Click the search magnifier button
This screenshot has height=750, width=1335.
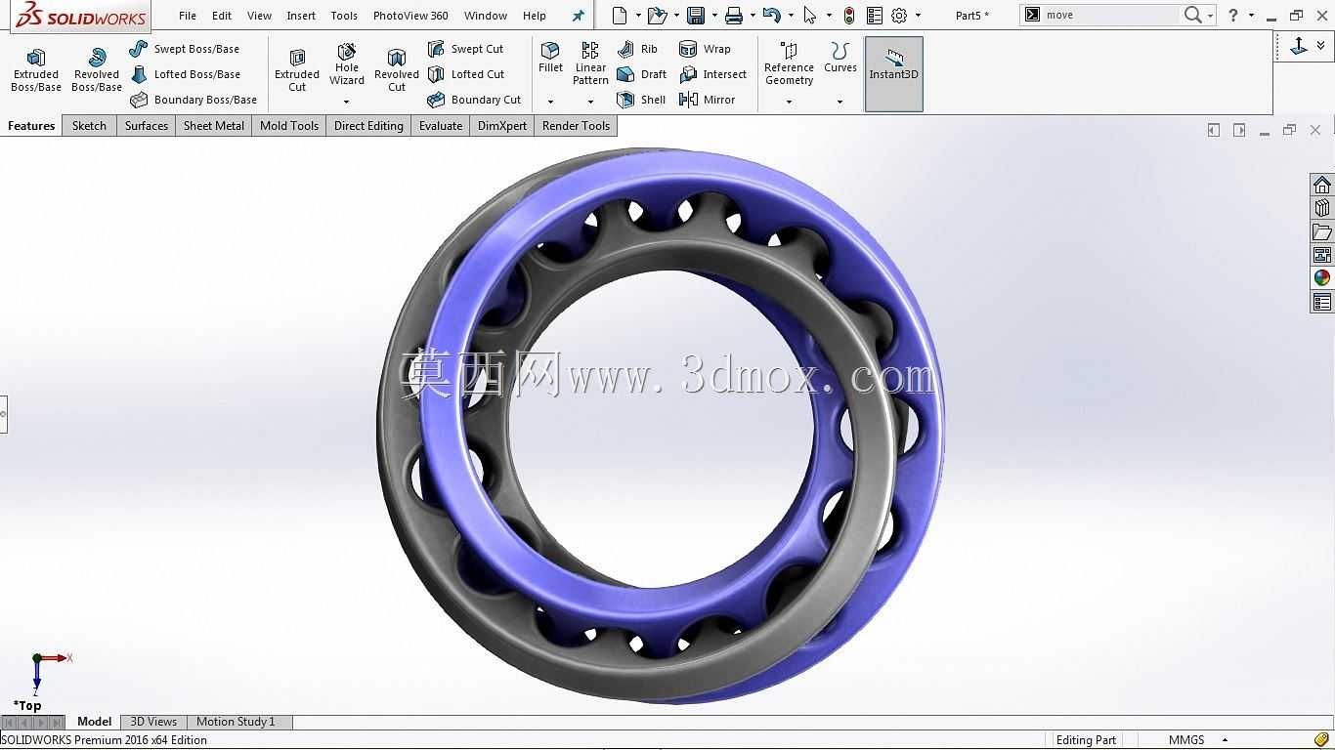1192,15
